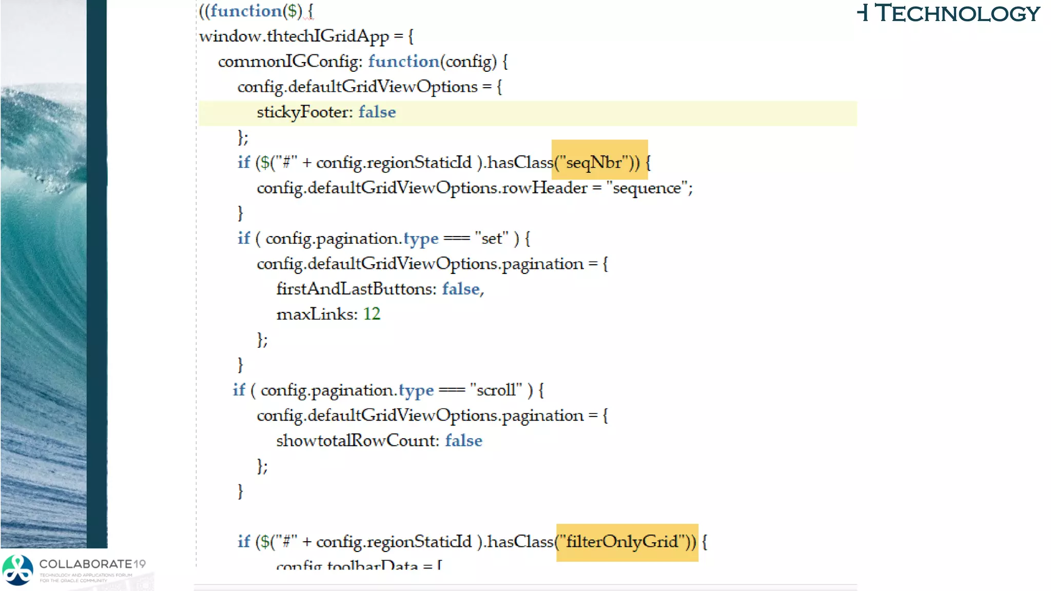
Task: Click the 'maxLinks: 12' line
Action: [x=328, y=314]
